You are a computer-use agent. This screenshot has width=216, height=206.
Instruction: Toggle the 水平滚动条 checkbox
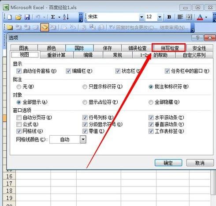tap(151, 118)
